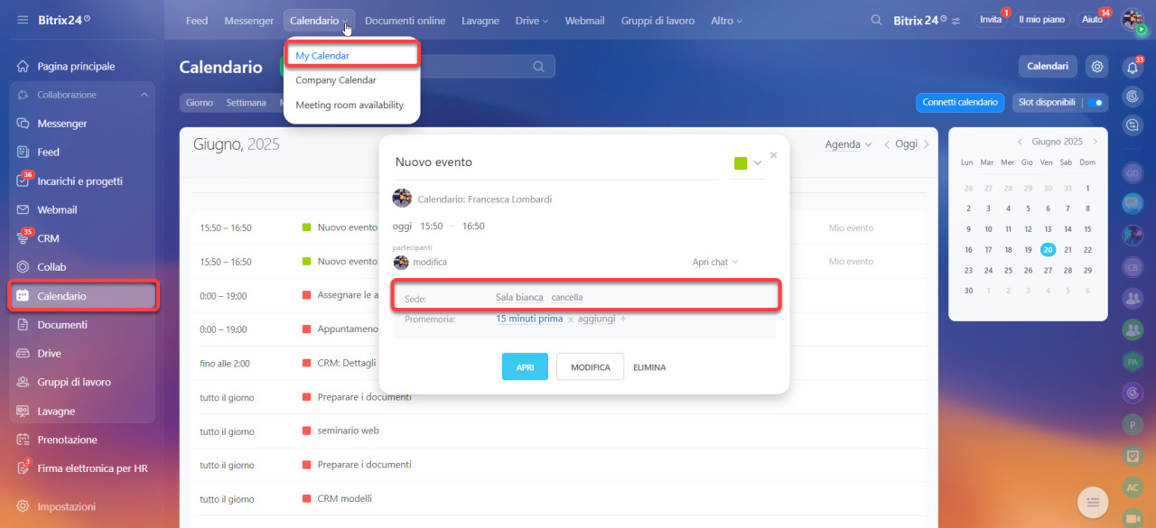The height and width of the screenshot is (528, 1156).
Task: Remove the 15 minuti prima reminder
Action: (571, 320)
